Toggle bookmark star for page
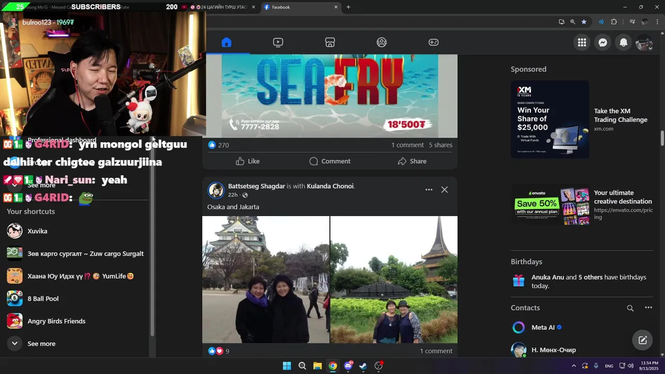Image resolution: width=665 pixels, height=374 pixels. 584,22
